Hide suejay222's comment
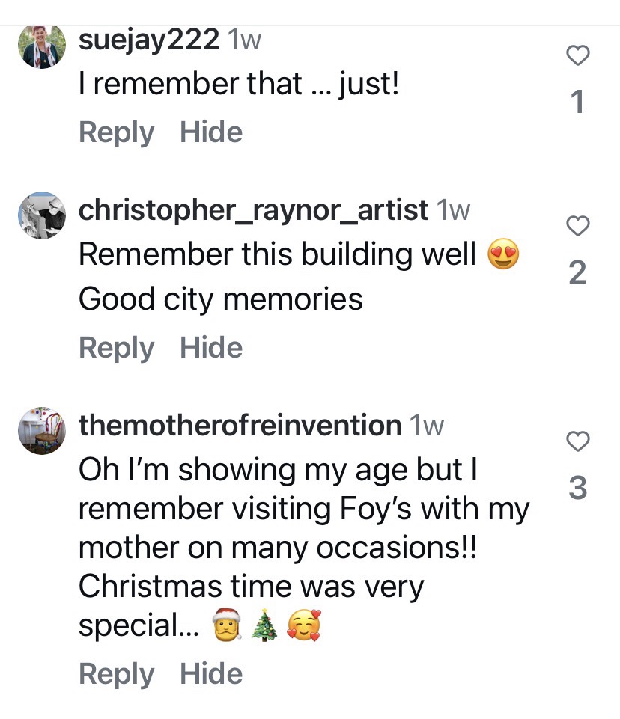The width and height of the screenshot is (620, 719). (x=211, y=132)
